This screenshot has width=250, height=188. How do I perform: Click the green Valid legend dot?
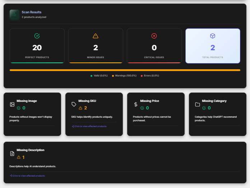click(91, 76)
